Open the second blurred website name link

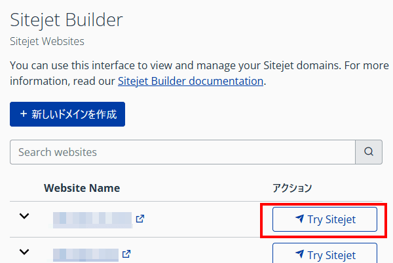[86, 254]
